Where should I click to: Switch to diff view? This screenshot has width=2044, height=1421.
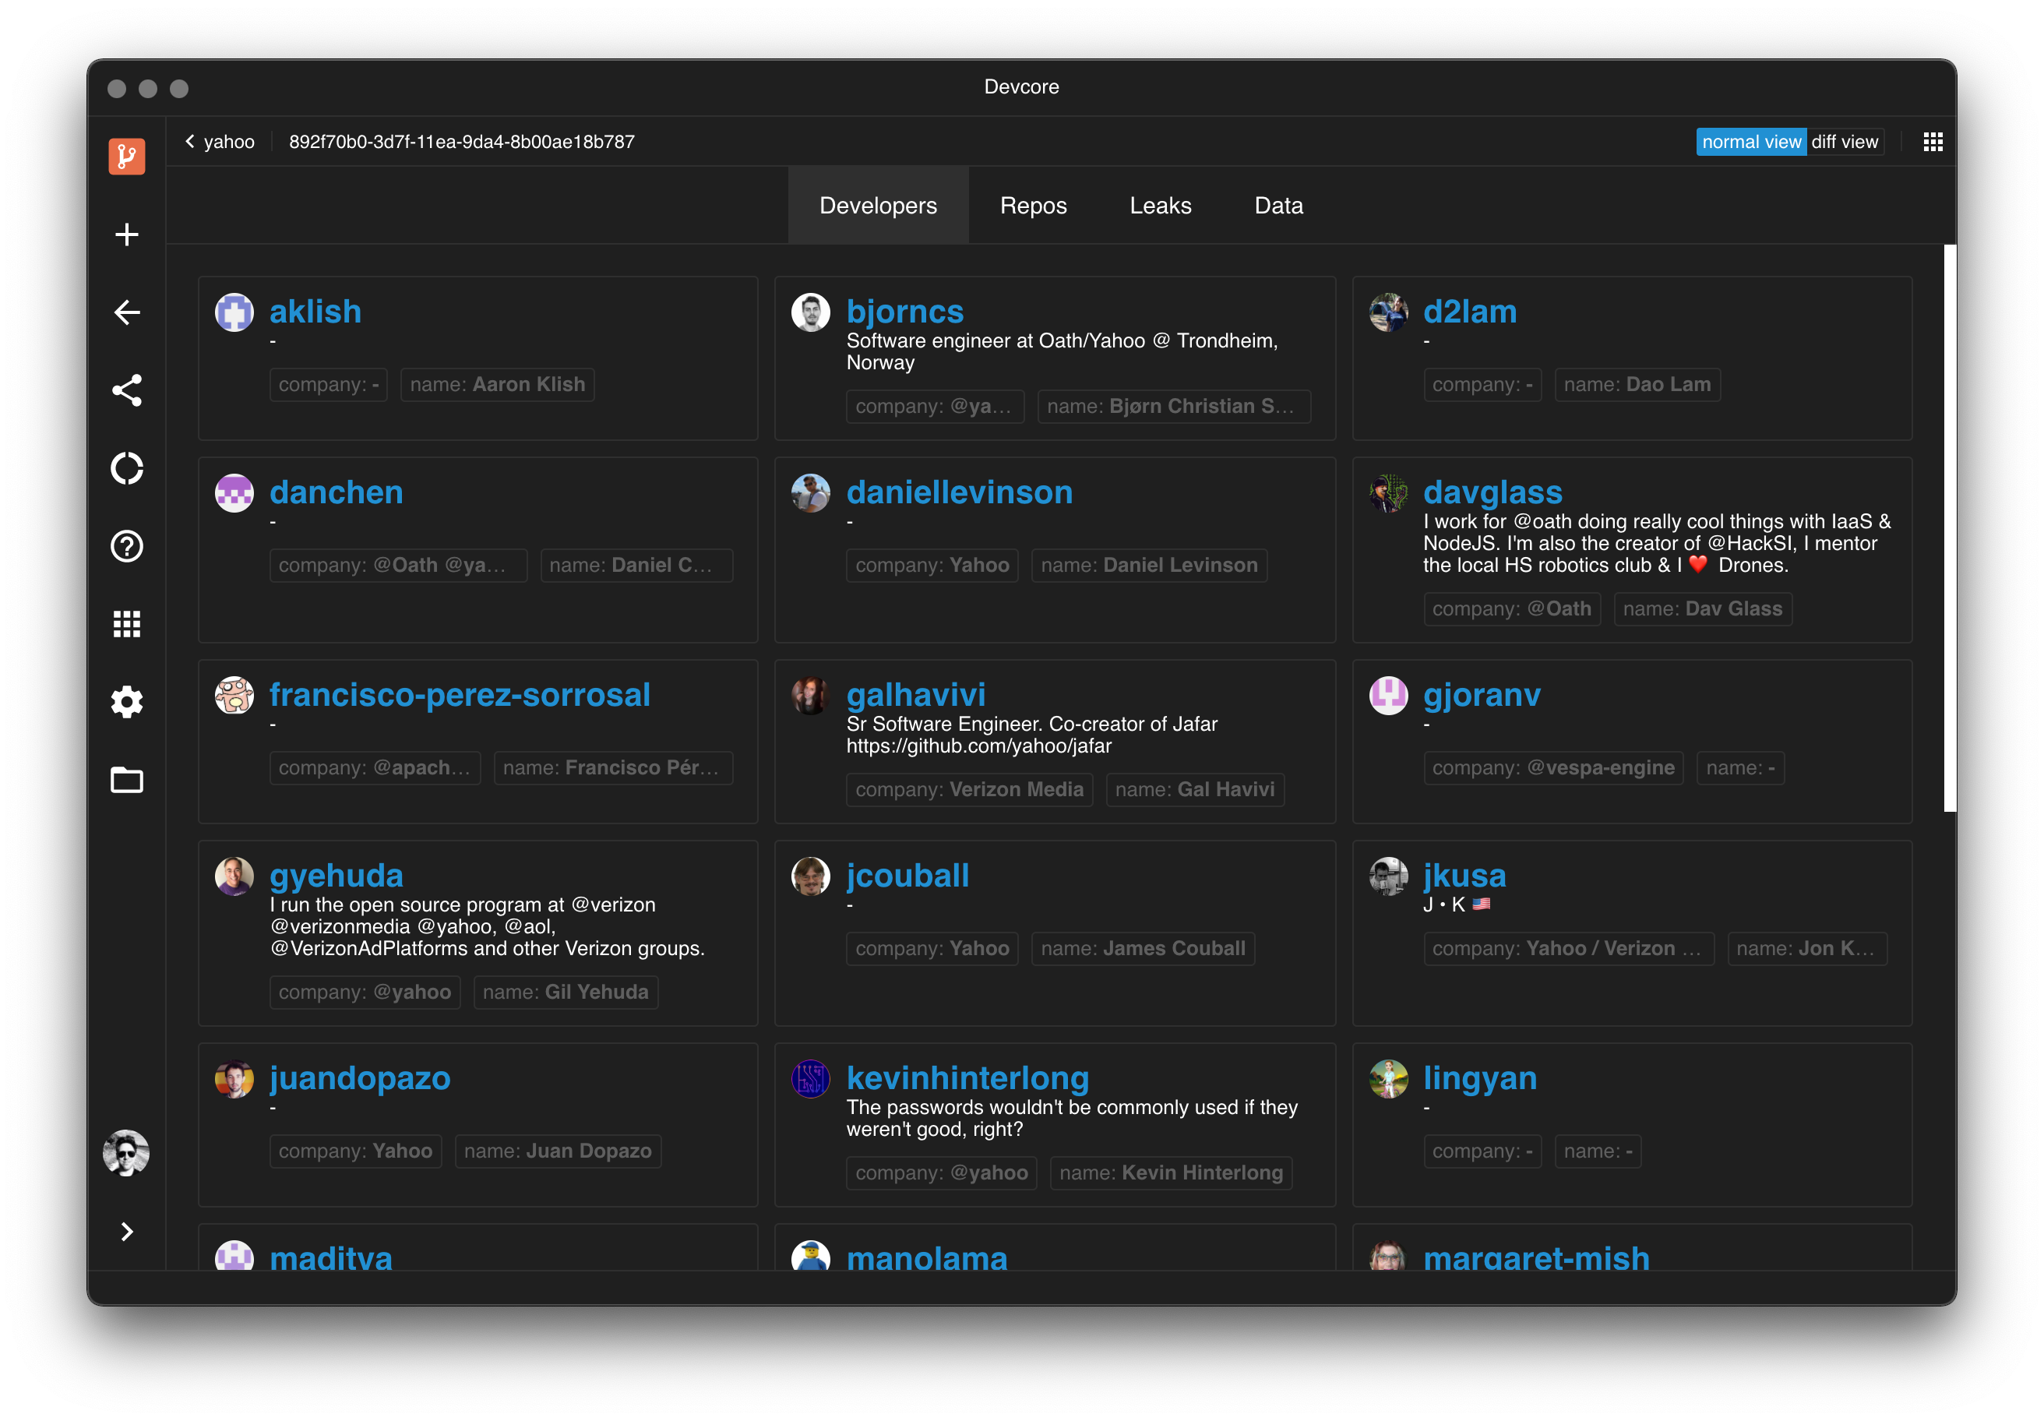coord(1844,142)
